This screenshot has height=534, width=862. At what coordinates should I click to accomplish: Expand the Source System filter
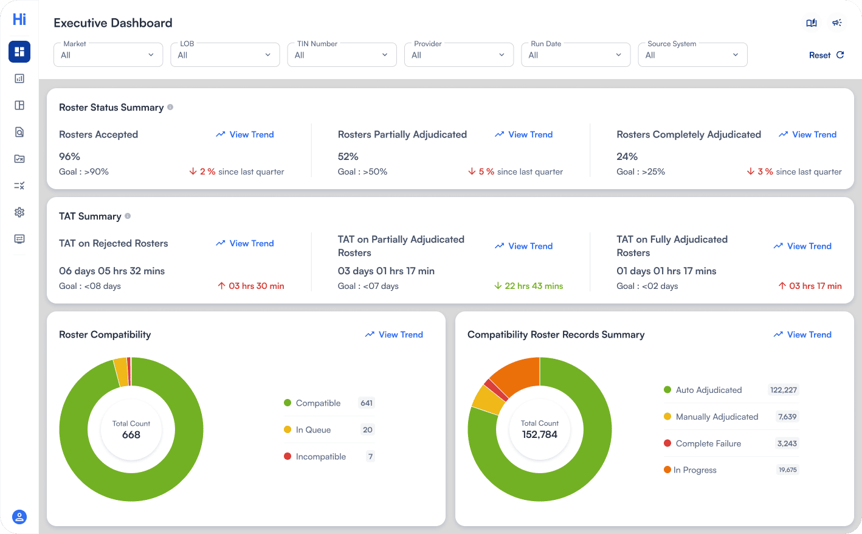(692, 55)
